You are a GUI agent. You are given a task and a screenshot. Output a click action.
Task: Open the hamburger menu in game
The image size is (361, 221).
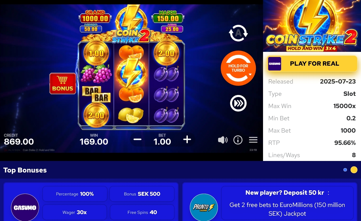click(x=253, y=140)
